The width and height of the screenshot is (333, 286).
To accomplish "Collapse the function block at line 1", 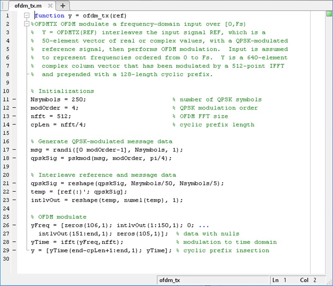I will [x=27, y=16].
